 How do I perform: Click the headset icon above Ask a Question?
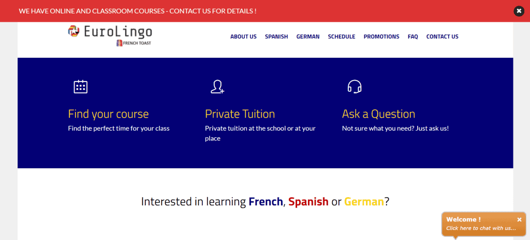click(x=355, y=86)
